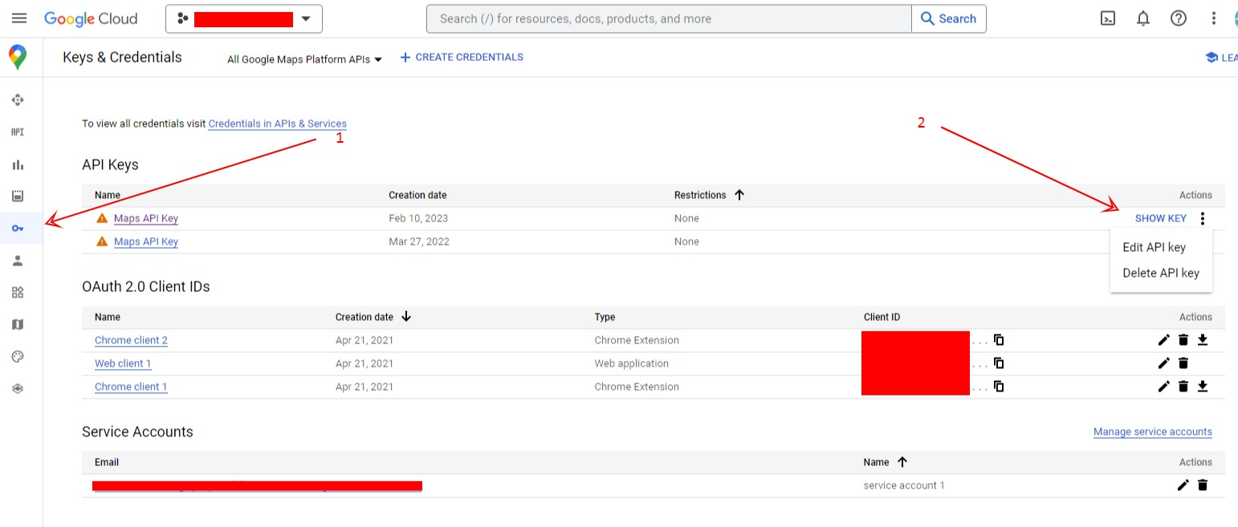The height and width of the screenshot is (527, 1238).
Task: Follow Credentials in APIs & Services link
Action: tap(278, 124)
